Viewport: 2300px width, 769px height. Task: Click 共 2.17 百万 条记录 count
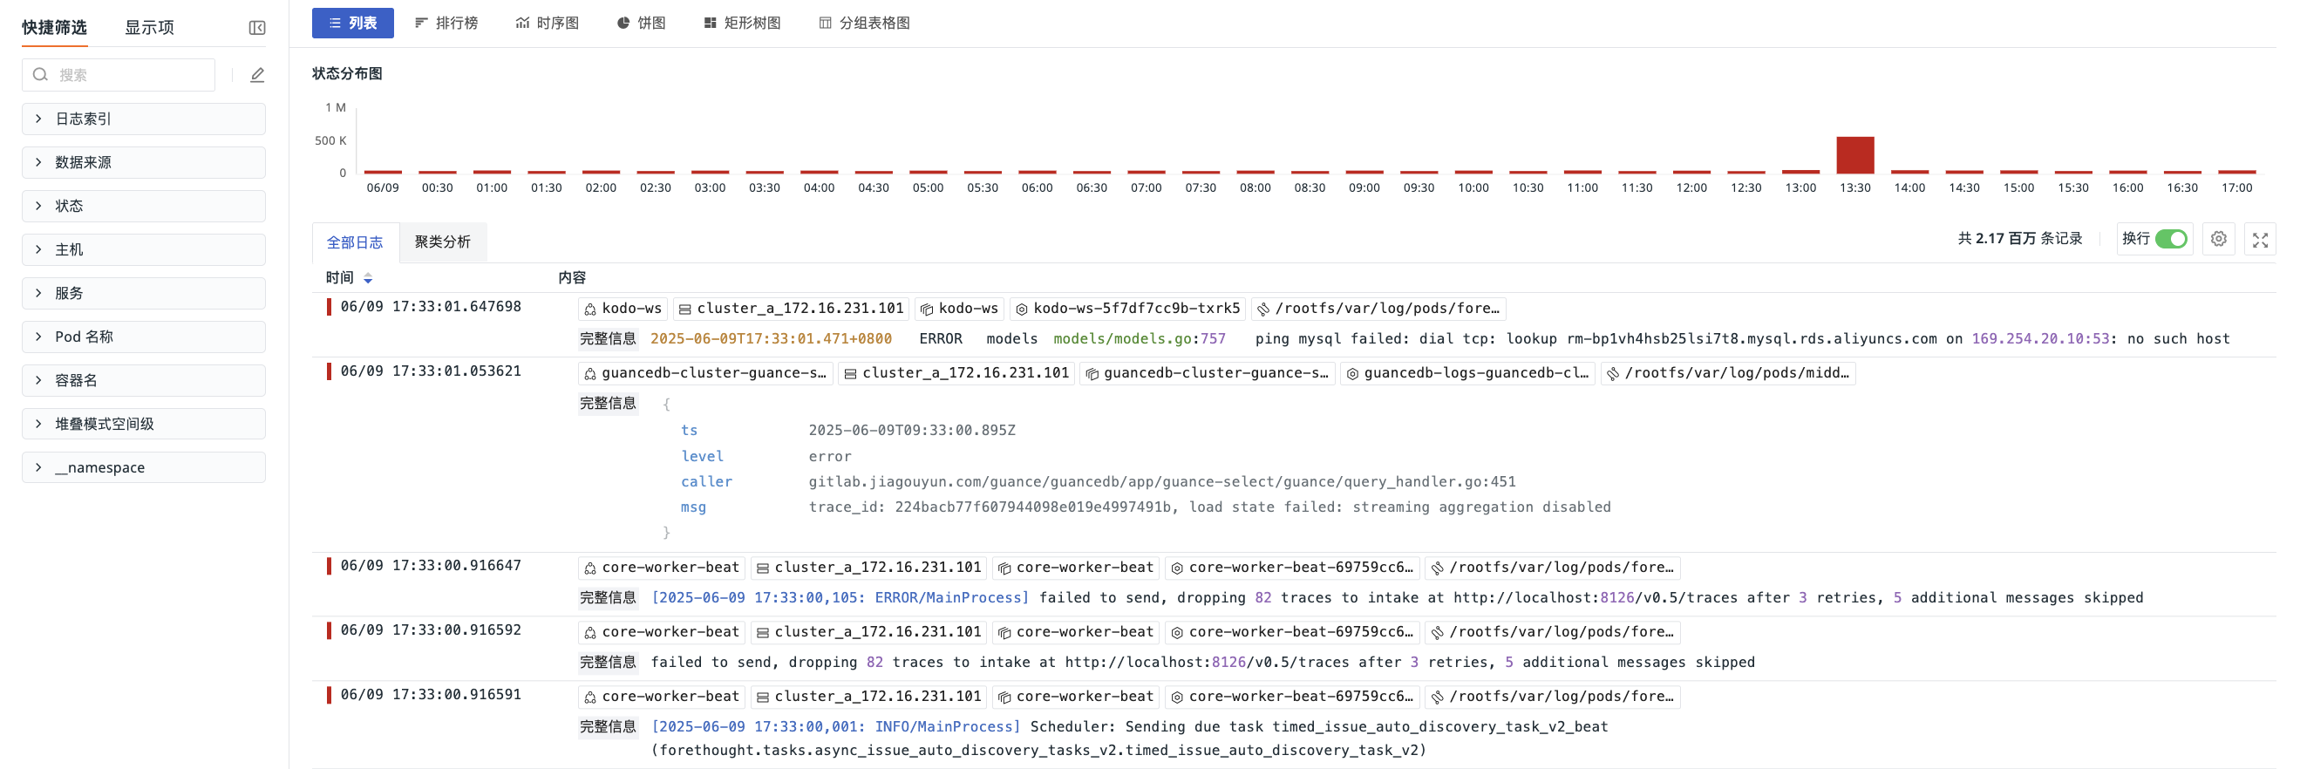tap(2019, 239)
